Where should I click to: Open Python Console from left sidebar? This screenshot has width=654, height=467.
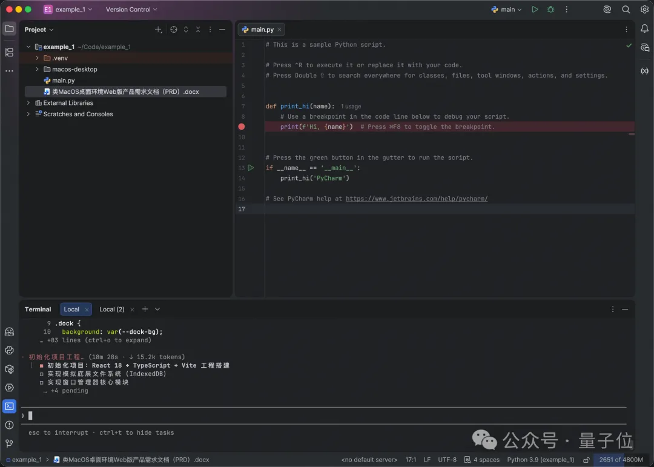[9, 350]
